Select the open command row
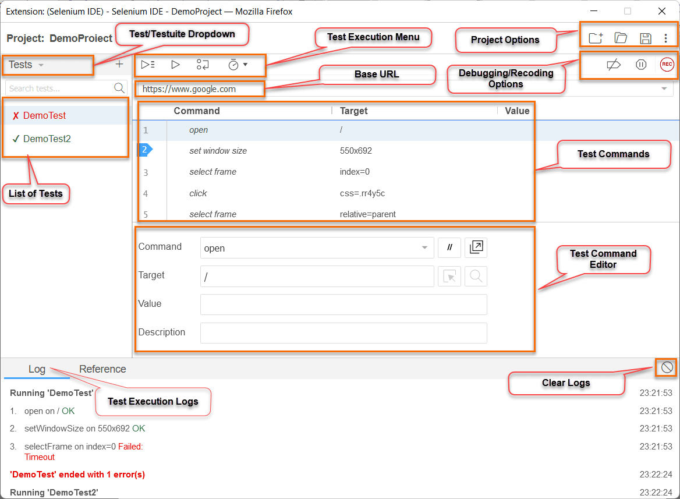Viewport: 680px width, 499px height. click(x=336, y=130)
